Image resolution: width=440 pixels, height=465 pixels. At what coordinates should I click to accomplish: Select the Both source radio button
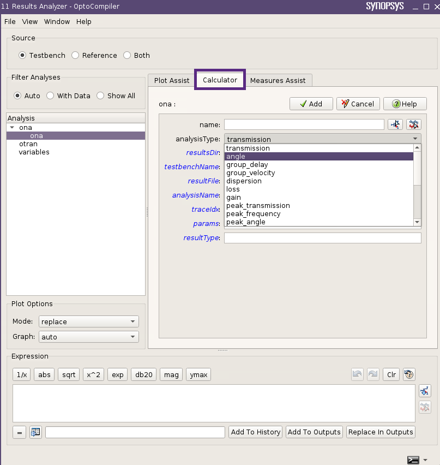pos(127,56)
